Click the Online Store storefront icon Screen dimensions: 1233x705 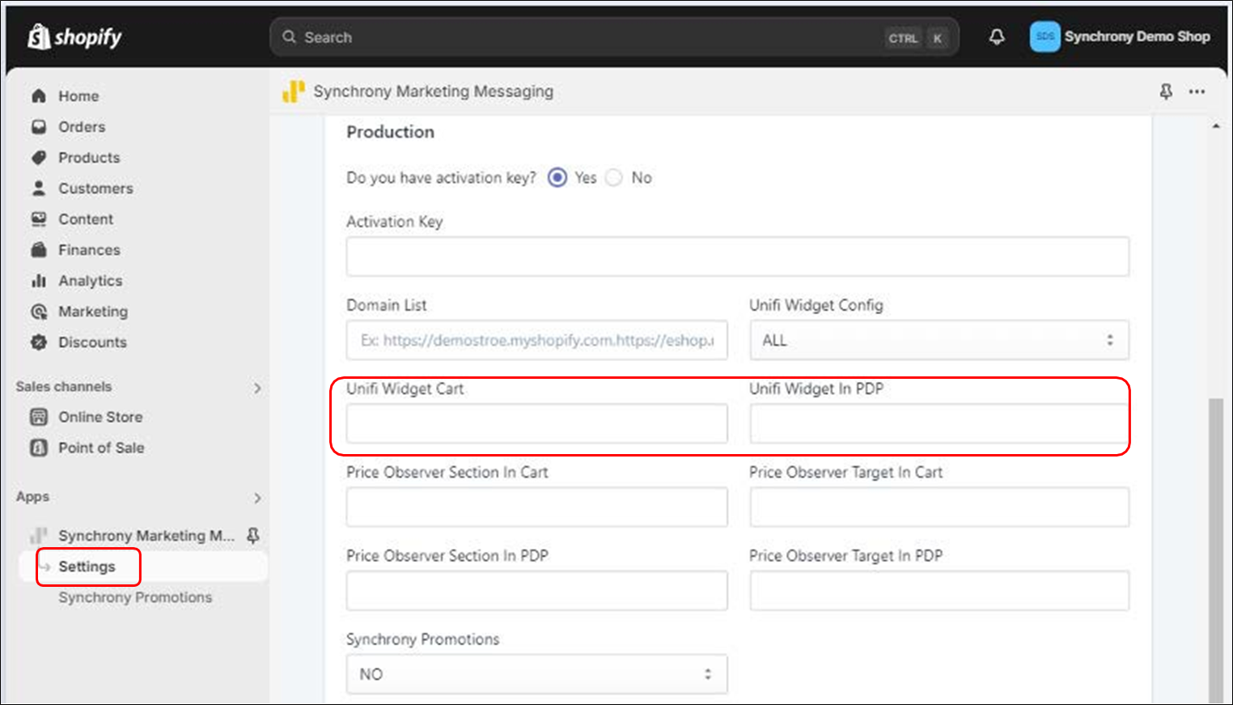(x=39, y=417)
